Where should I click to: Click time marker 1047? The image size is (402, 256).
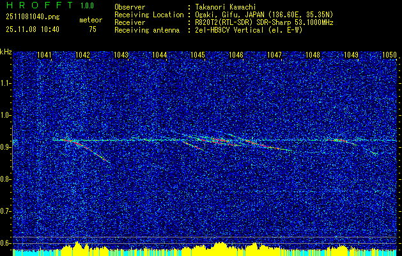275,55
